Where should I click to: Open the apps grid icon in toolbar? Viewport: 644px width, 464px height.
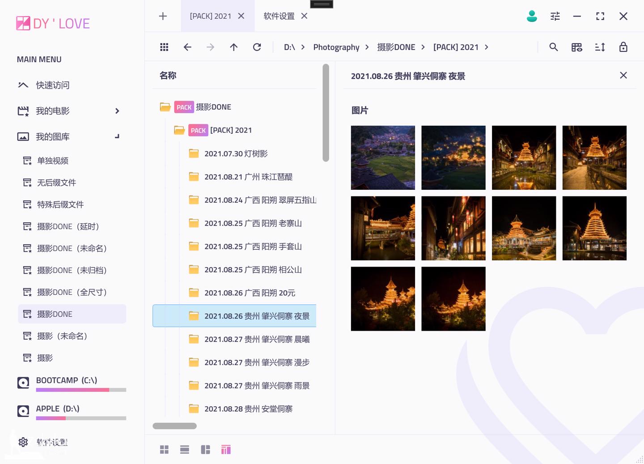164,47
